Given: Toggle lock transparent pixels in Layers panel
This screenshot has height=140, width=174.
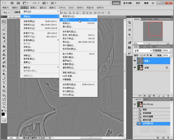Looking at the screenshot, I should [x=141, y=55].
